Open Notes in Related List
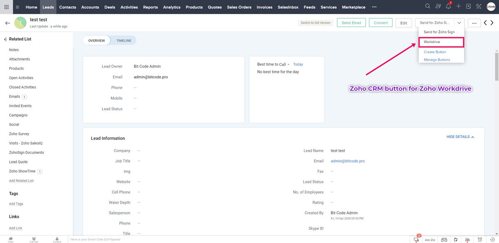Viewport: 499px width, 243px height. click(x=14, y=50)
